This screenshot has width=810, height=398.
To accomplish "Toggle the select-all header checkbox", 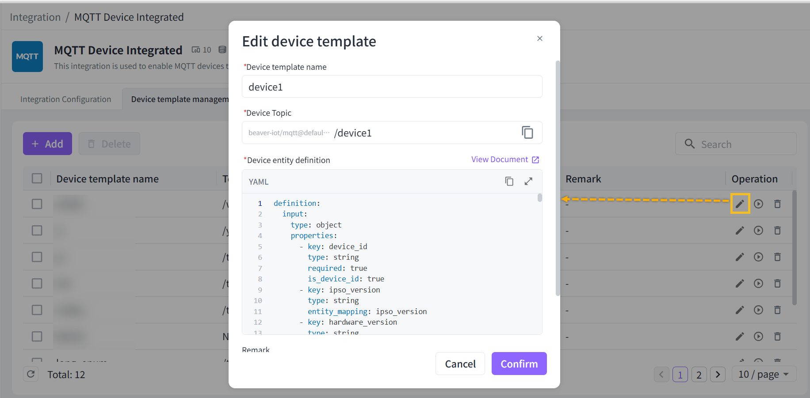I will [37, 178].
